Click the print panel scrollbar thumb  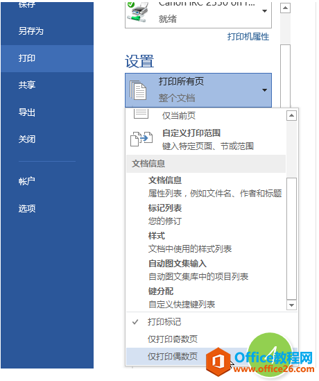coord(285,76)
